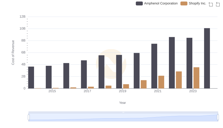Click the 2017 x-axis label
This screenshot has height=128, width=223.
(87, 91)
